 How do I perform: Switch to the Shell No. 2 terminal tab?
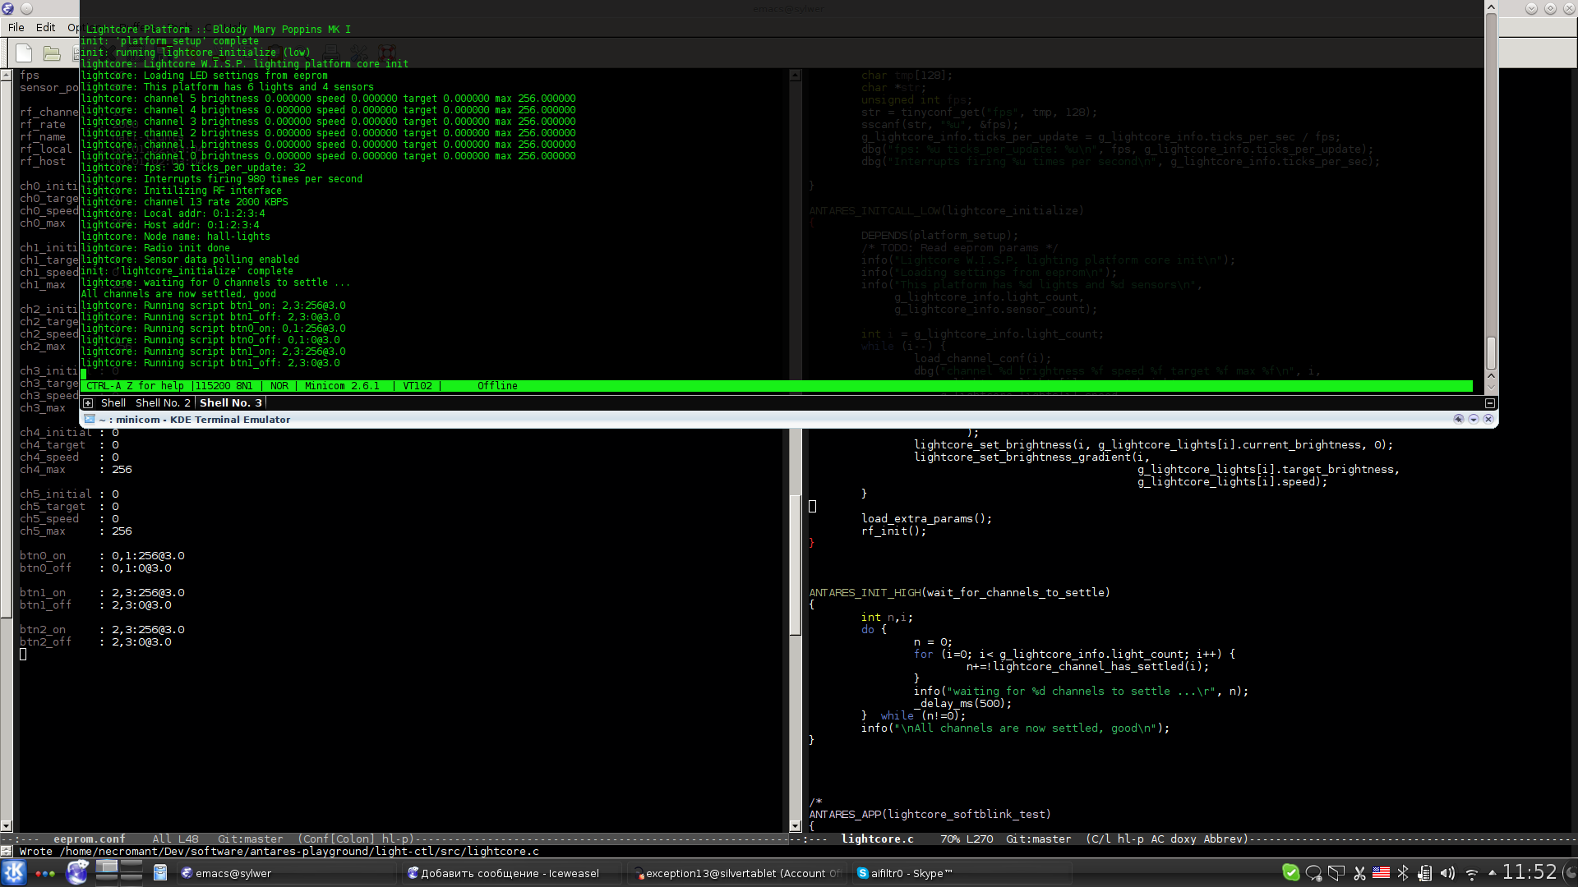163,402
